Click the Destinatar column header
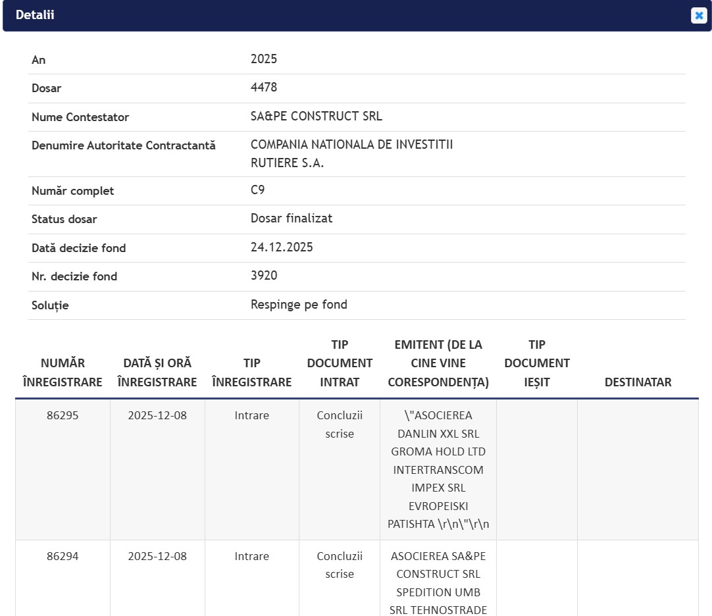This screenshot has height=616, width=712. pos(638,382)
